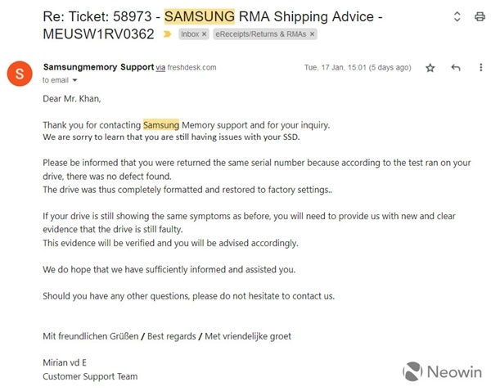Screen dimensions: 491x391
Task: Star the Samsungmemory Support message
Action: pyautogui.click(x=430, y=68)
